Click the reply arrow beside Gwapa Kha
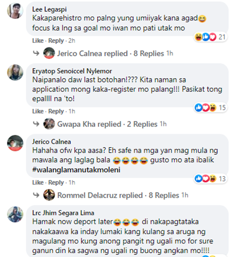The image size is (246, 257). [x=36, y=124]
